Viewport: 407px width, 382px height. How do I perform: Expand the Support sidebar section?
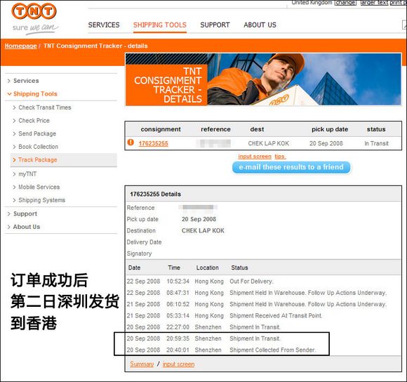pos(25,213)
